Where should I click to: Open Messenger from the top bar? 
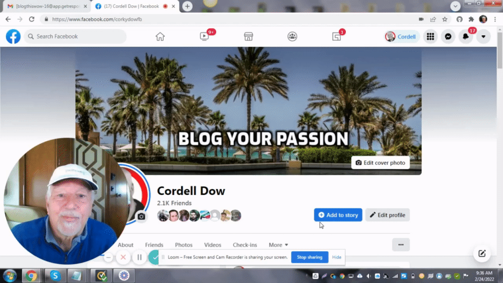pos(448,36)
